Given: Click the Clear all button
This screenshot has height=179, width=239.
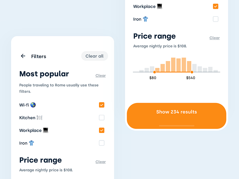Looking at the screenshot, I should pyautogui.click(x=95, y=56).
